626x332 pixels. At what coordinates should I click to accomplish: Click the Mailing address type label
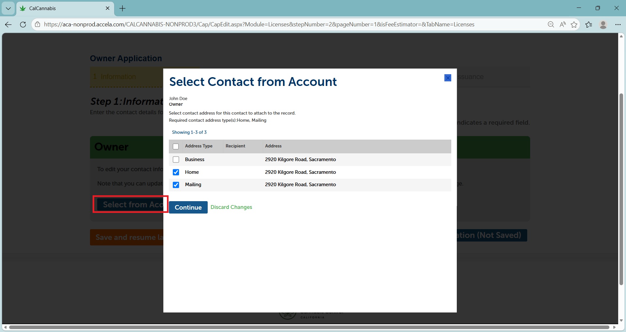pyautogui.click(x=193, y=185)
